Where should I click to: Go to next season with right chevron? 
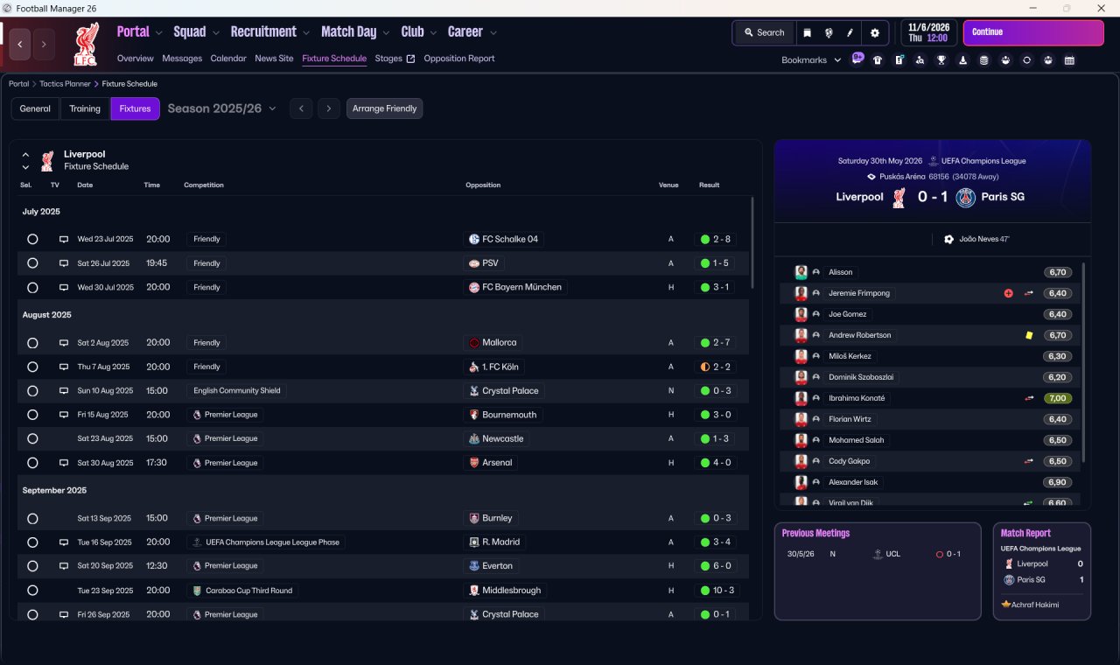pos(329,108)
